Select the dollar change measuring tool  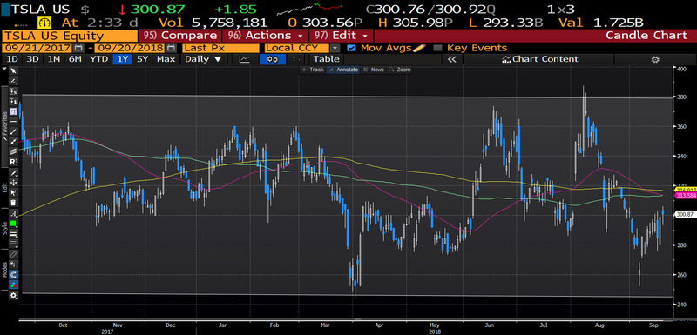[13, 102]
